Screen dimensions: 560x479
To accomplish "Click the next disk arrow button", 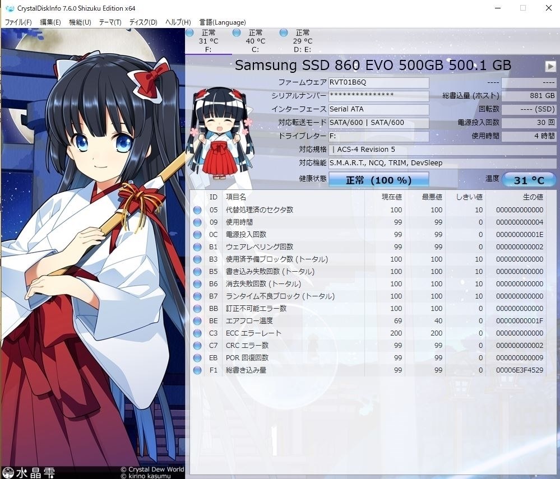I will pyautogui.click(x=550, y=67).
